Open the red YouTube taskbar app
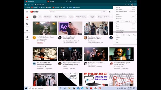Screen dimensions: 161x90 91,88
